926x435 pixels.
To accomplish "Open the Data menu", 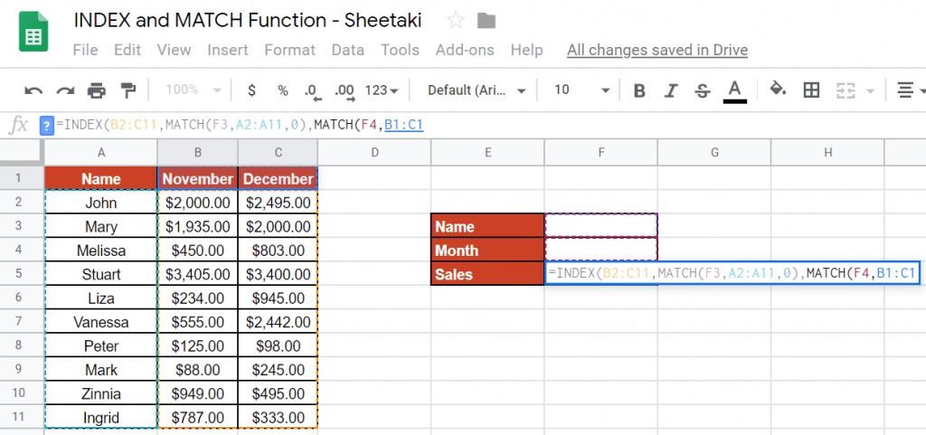I will [x=347, y=50].
